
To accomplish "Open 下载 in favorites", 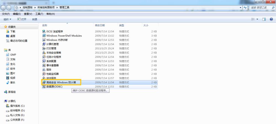I will pos(13,31).
